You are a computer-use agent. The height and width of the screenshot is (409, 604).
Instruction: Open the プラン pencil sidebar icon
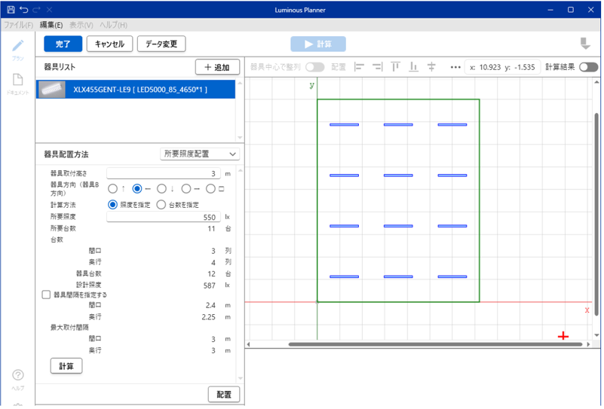click(x=18, y=46)
